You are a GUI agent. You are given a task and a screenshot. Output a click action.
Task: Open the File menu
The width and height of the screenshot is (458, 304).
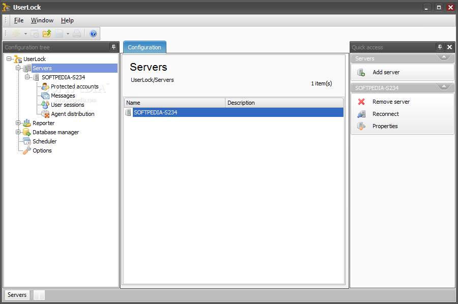pos(19,20)
